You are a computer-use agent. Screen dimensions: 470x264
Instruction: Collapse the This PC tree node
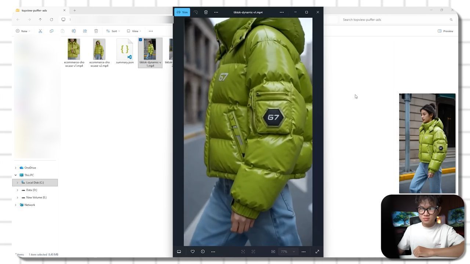point(15,175)
